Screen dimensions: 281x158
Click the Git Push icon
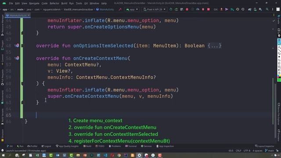[232, 9]
